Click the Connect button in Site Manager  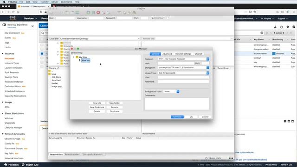(x=177, y=117)
